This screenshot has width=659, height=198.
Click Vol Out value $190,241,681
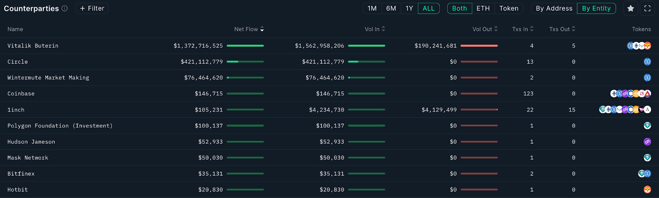click(436, 46)
